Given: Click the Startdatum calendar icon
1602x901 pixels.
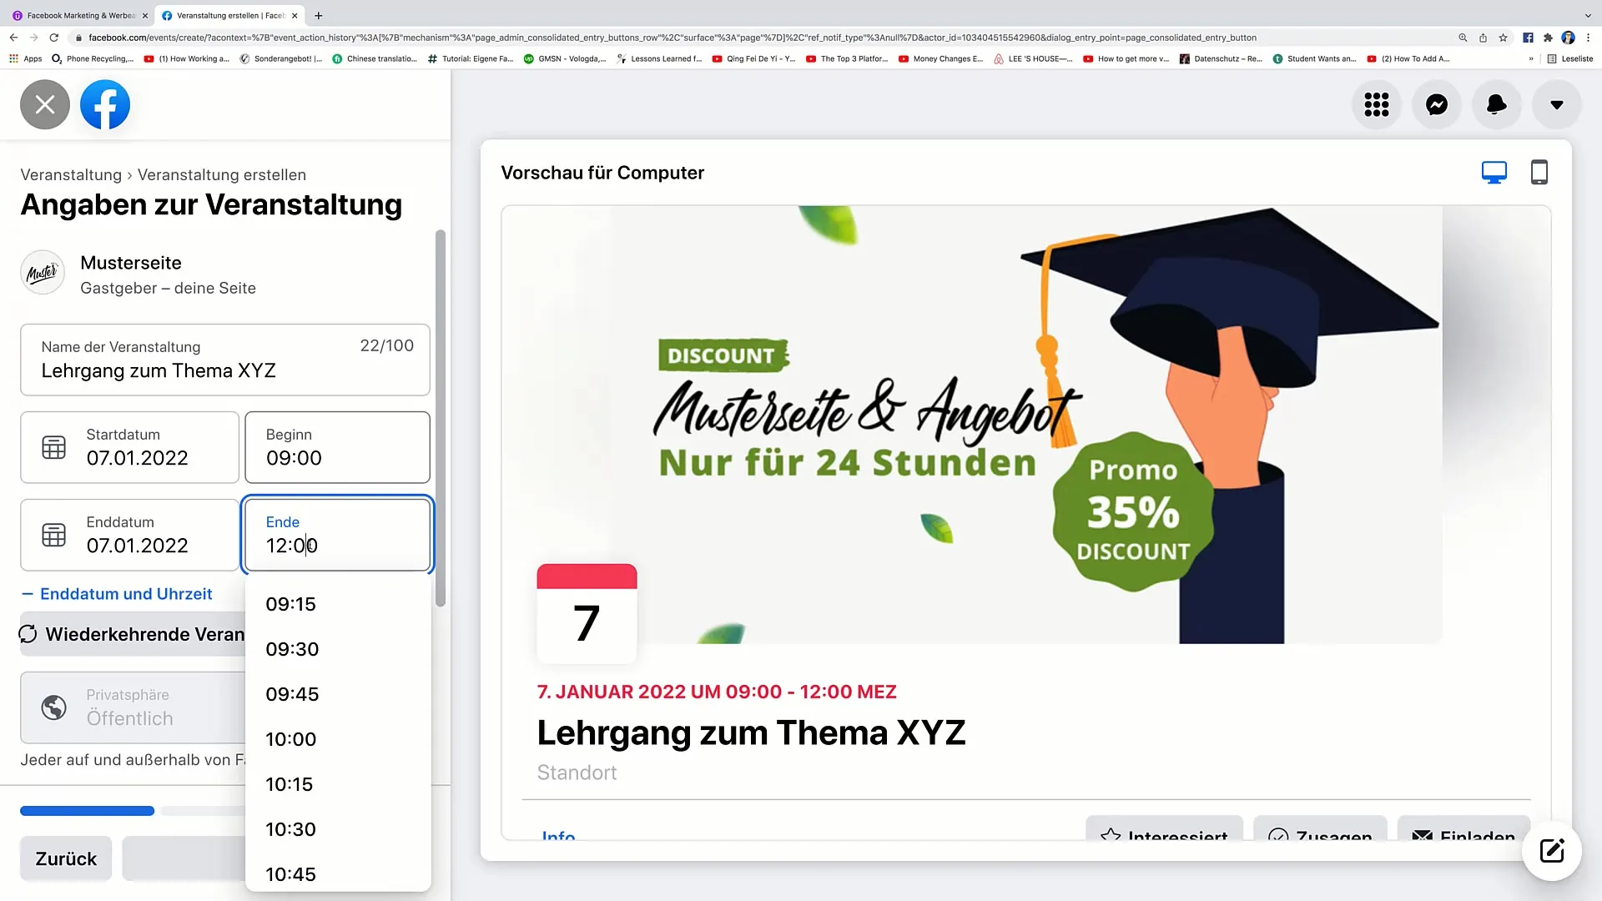Looking at the screenshot, I should (x=54, y=447).
